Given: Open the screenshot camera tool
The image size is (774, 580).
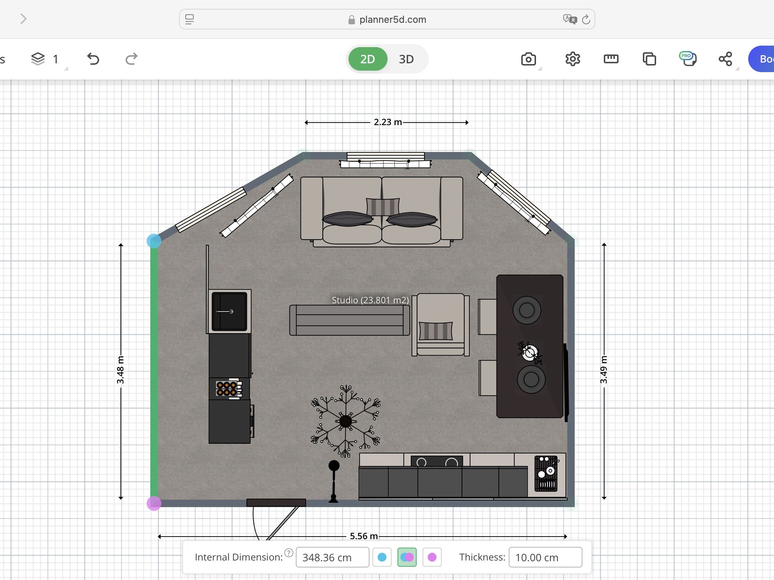Looking at the screenshot, I should (529, 59).
